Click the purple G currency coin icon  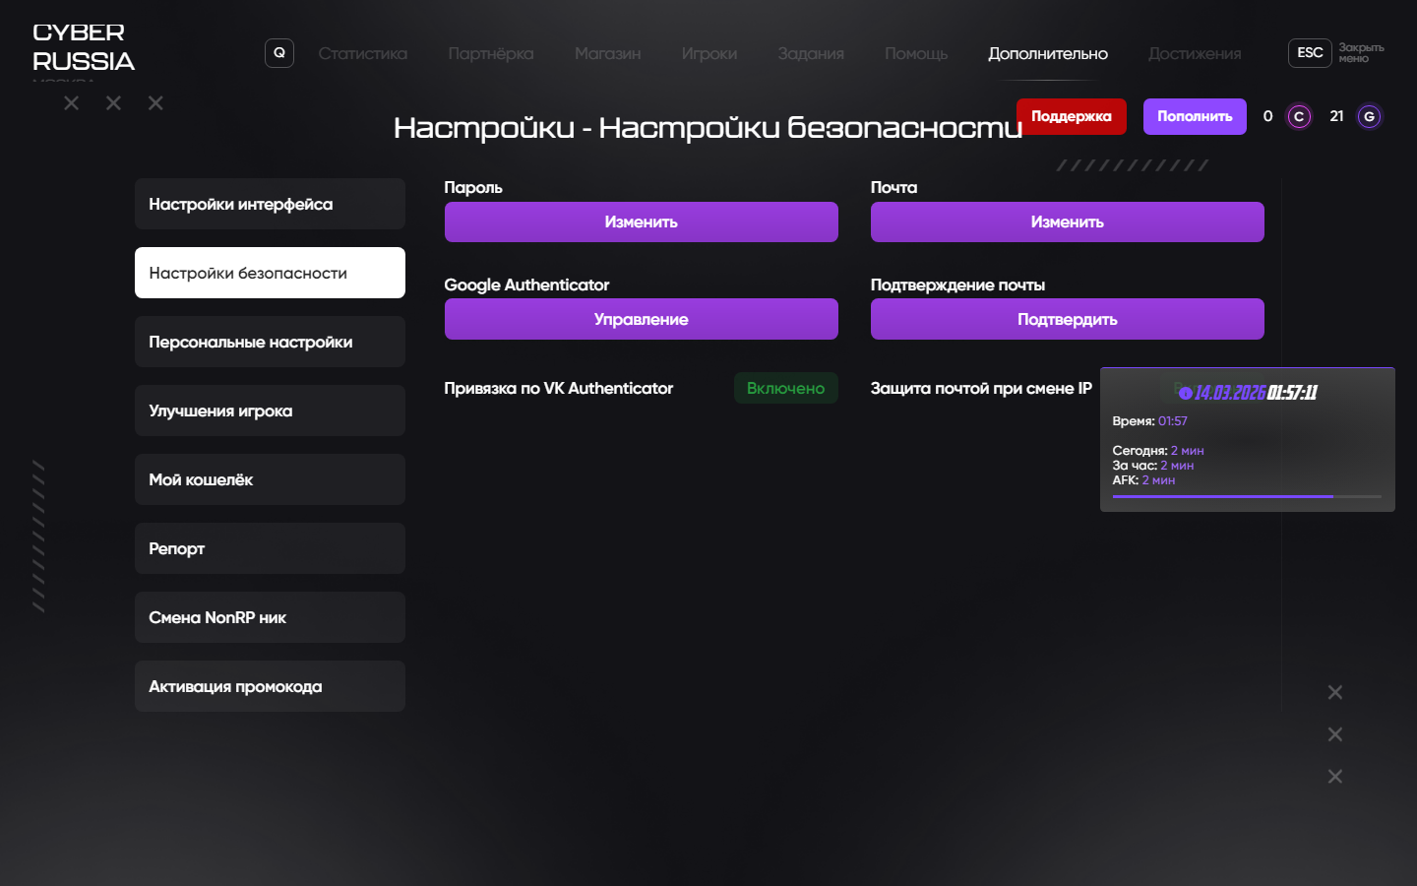coord(1369,117)
